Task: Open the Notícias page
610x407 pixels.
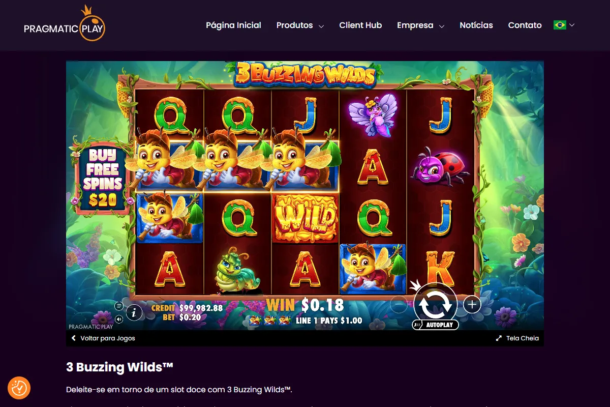Action: pos(476,25)
